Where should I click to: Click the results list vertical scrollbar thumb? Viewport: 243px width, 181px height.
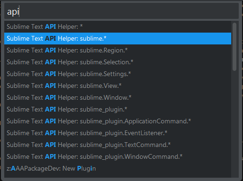tap(234, 47)
